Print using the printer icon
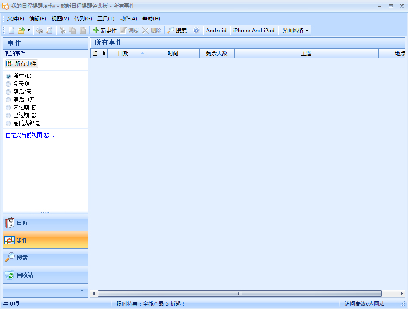Screen dimensions: 408x309 pyautogui.click(x=39, y=31)
